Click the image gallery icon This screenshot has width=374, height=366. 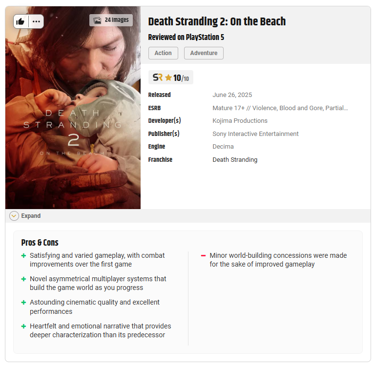point(97,20)
